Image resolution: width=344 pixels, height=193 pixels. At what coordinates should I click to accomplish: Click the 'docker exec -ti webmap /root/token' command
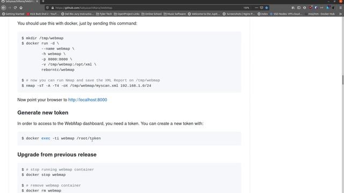click(61, 138)
